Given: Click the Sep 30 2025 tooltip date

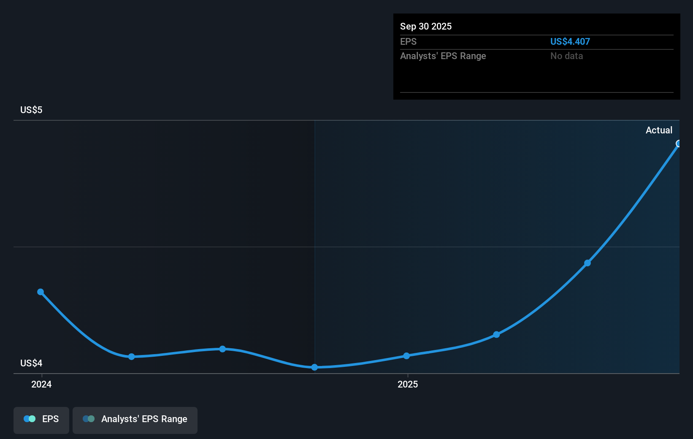Looking at the screenshot, I should coord(426,26).
